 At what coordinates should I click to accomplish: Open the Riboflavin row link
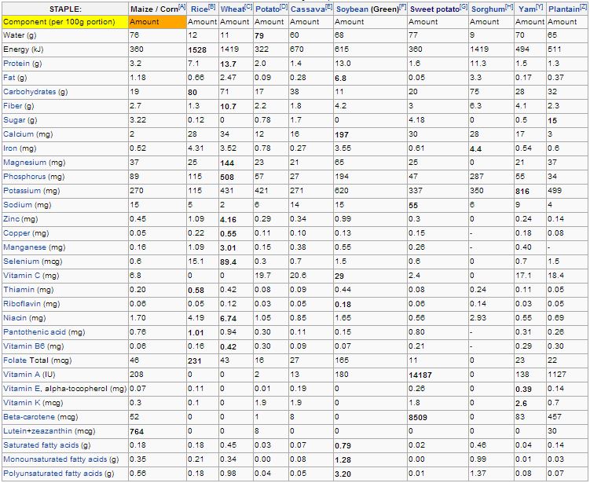click(x=22, y=304)
